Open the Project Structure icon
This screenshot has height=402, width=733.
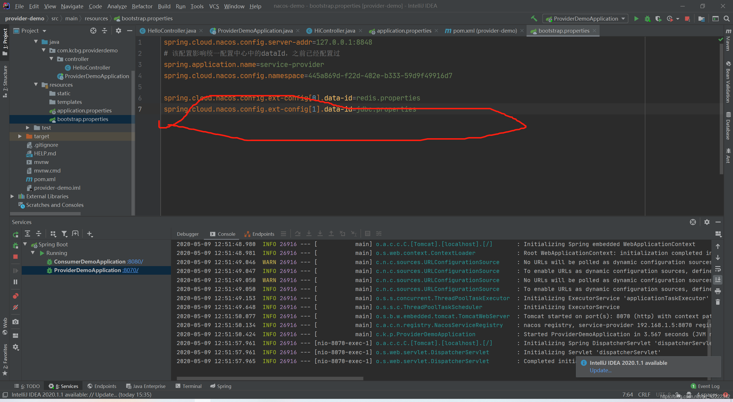click(x=701, y=19)
